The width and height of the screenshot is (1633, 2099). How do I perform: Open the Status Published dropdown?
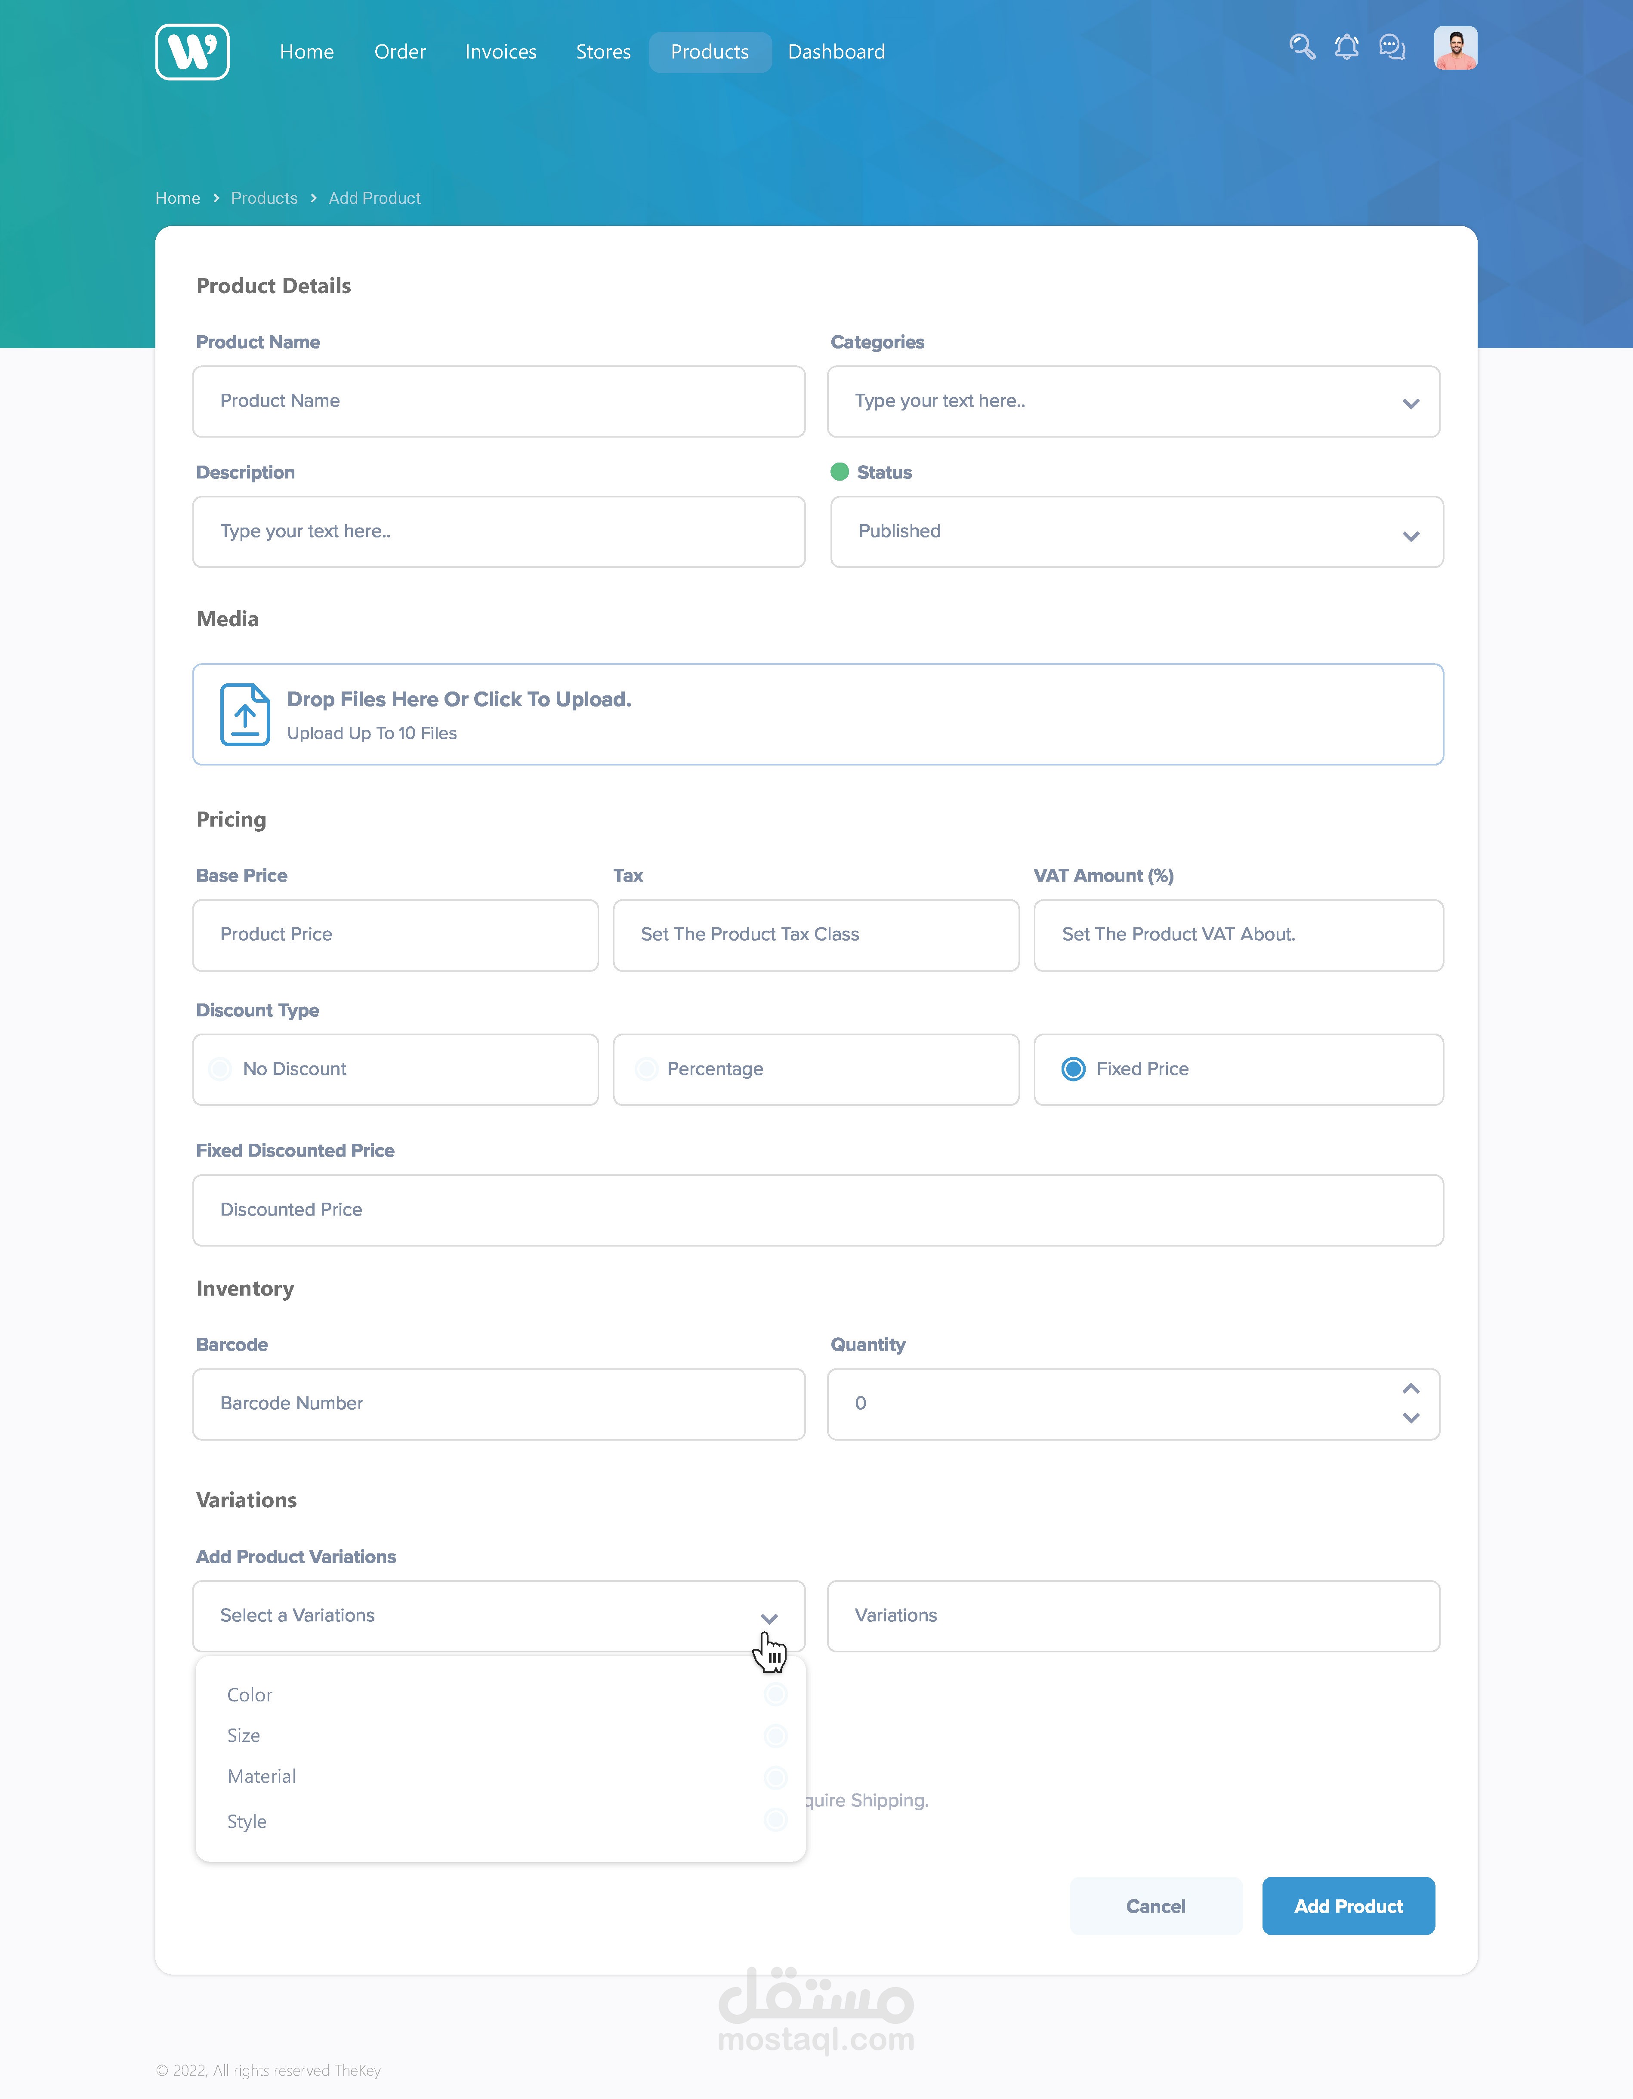pos(1410,536)
